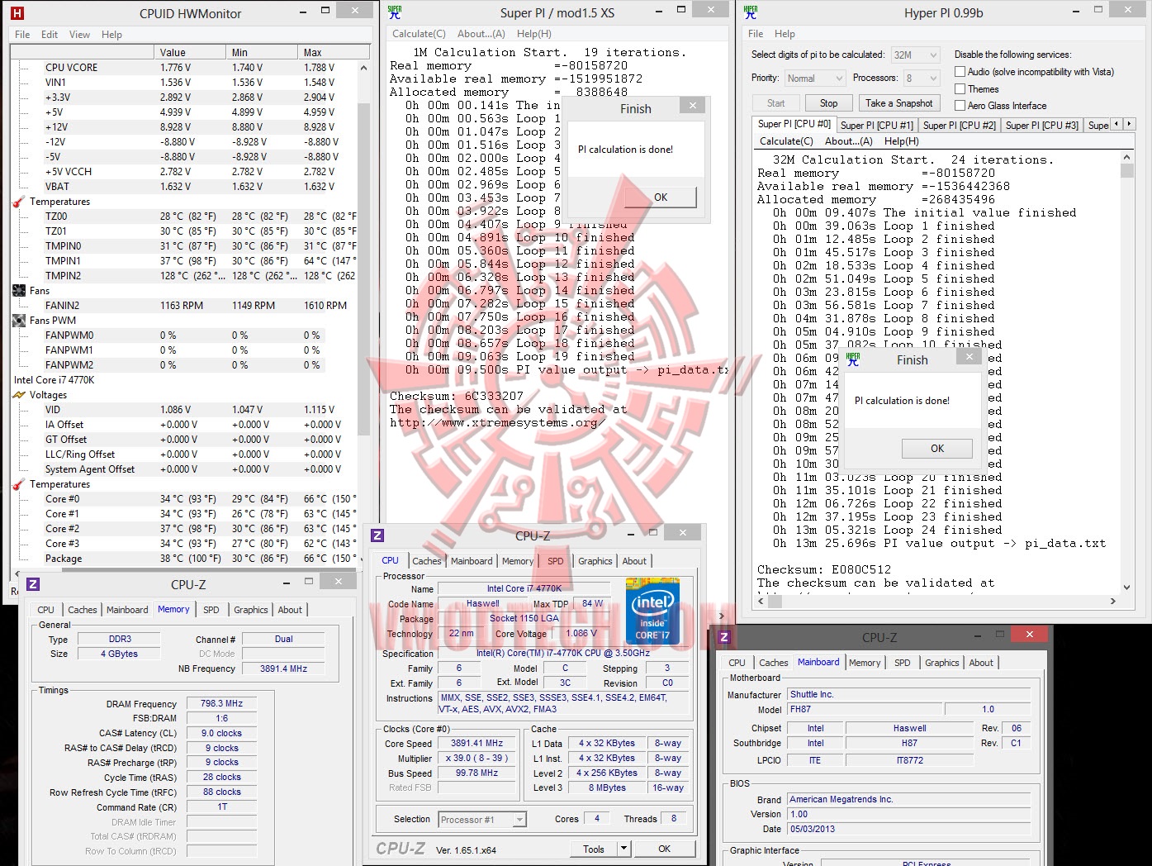Click the Intel Core i7 logo in CPU-Z

(652, 611)
